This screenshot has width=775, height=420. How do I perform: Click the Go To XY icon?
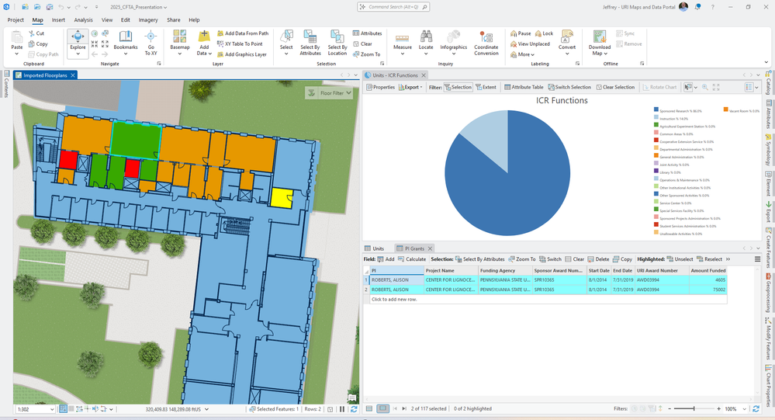click(151, 36)
